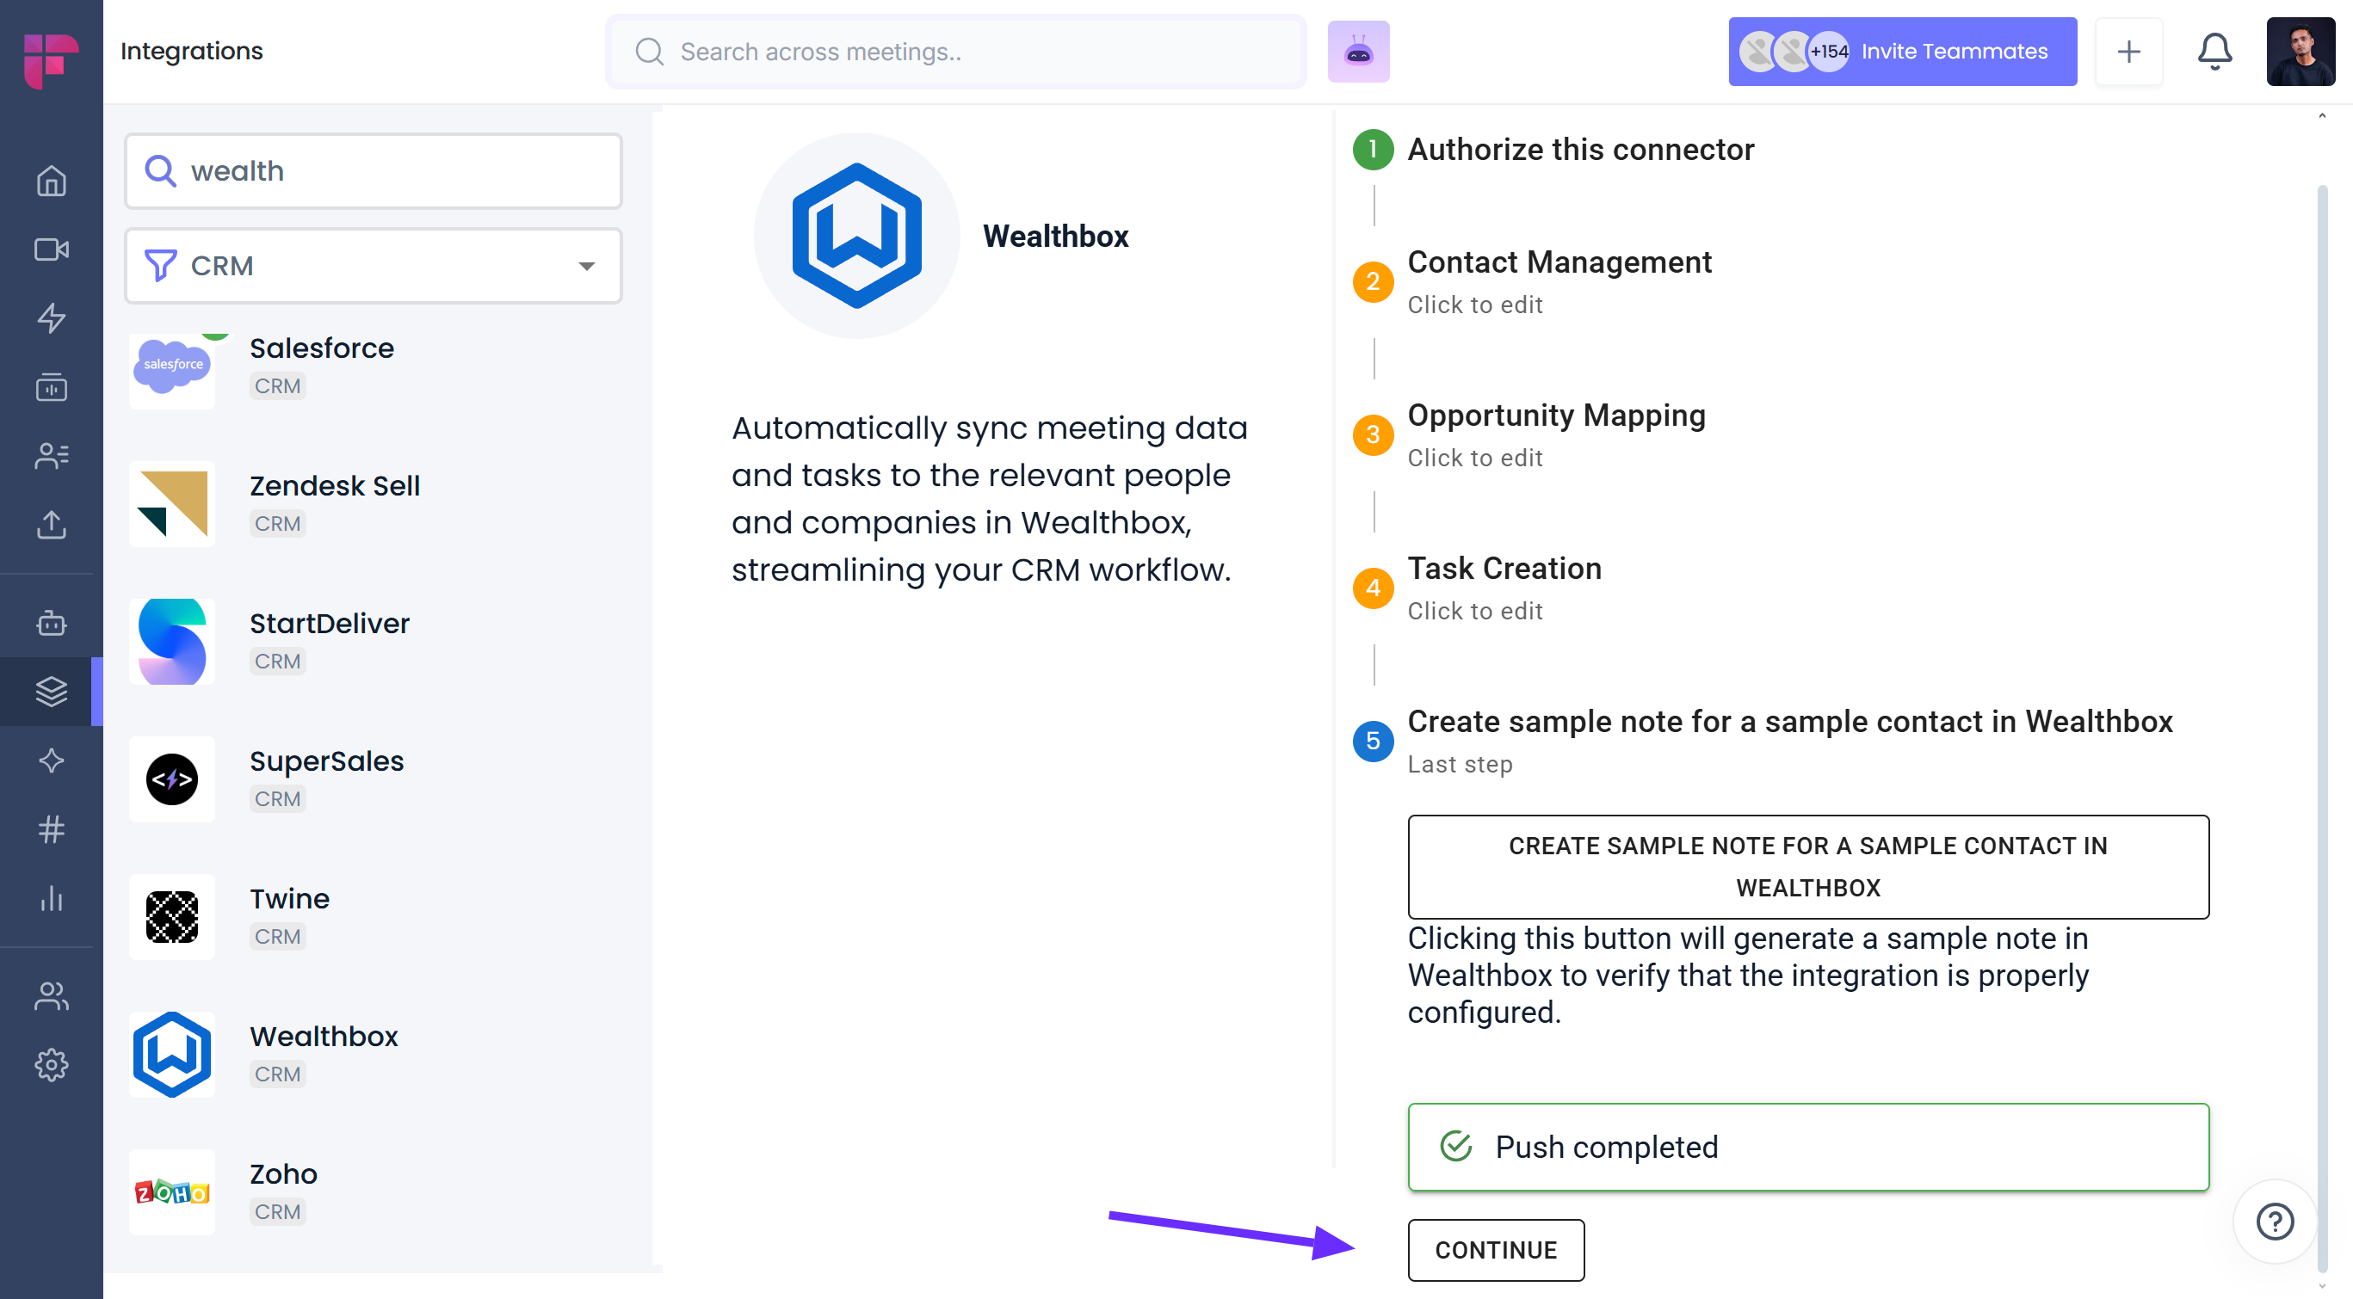Click the notification bell icon

click(2214, 51)
